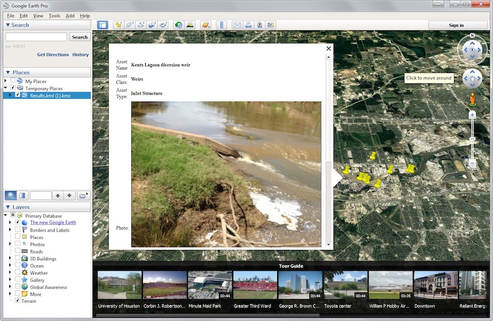Collapse the Places panel header
The width and height of the screenshot is (493, 321).
pos(8,72)
